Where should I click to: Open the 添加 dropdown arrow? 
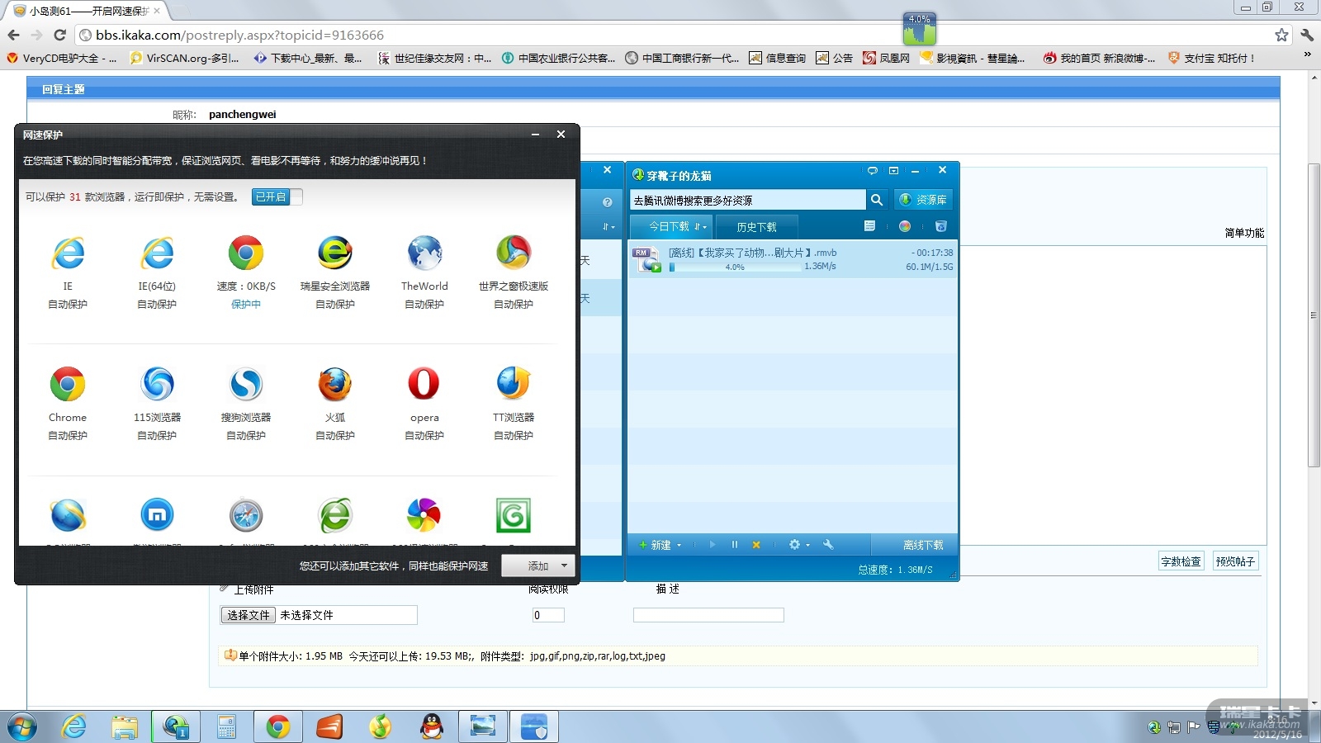tap(564, 566)
